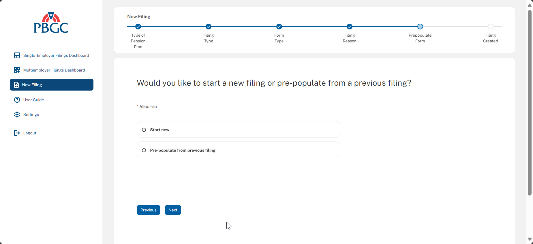
Task: Open the User Guide question mark icon
Action: (x=17, y=100)
